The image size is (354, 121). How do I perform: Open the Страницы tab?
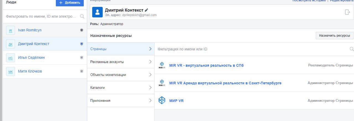(x=121, y=49)
